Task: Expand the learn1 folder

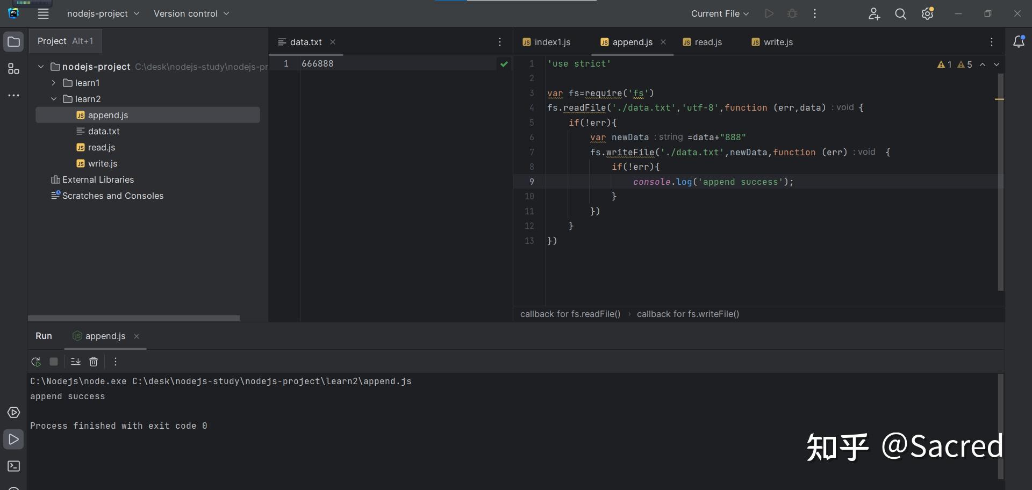Action: point(53,83)
